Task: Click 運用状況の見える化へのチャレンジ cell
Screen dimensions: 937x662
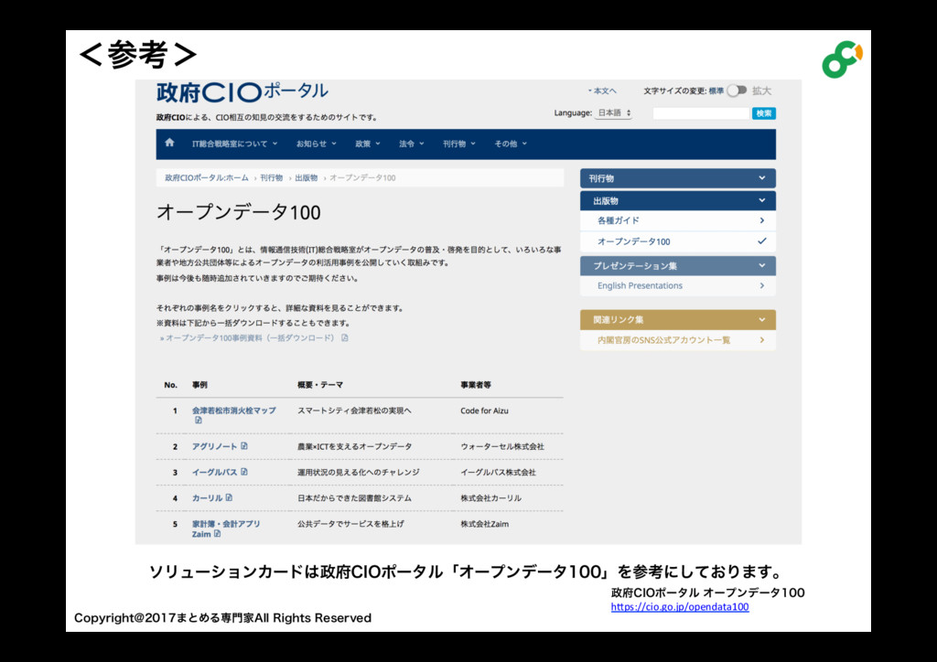Action: (359, 472)
